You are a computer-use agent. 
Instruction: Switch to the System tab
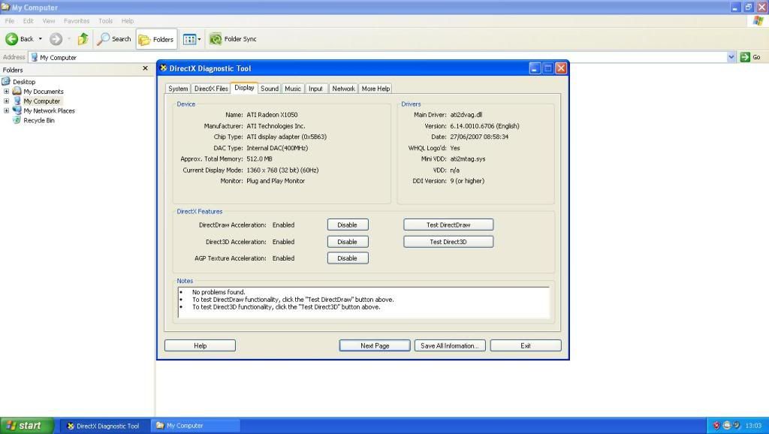[x=178, y=89]
